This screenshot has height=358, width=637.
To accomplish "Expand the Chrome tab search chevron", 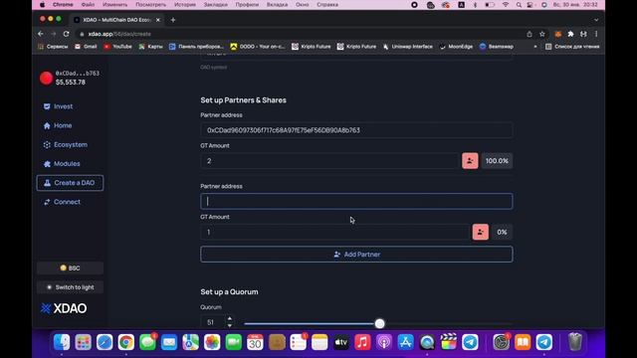I will coord(596,20).
